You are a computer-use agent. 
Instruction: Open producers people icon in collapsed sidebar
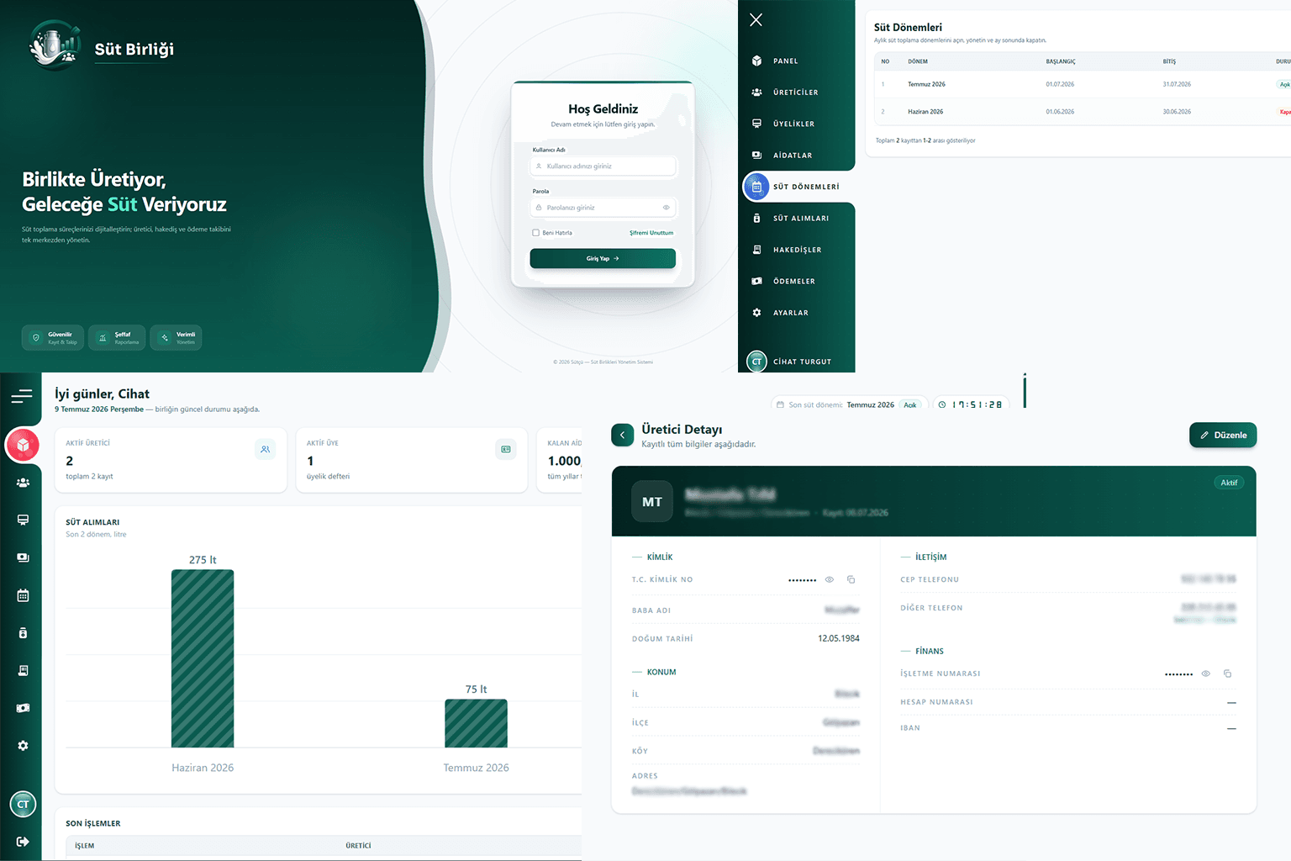click(23, 483)
